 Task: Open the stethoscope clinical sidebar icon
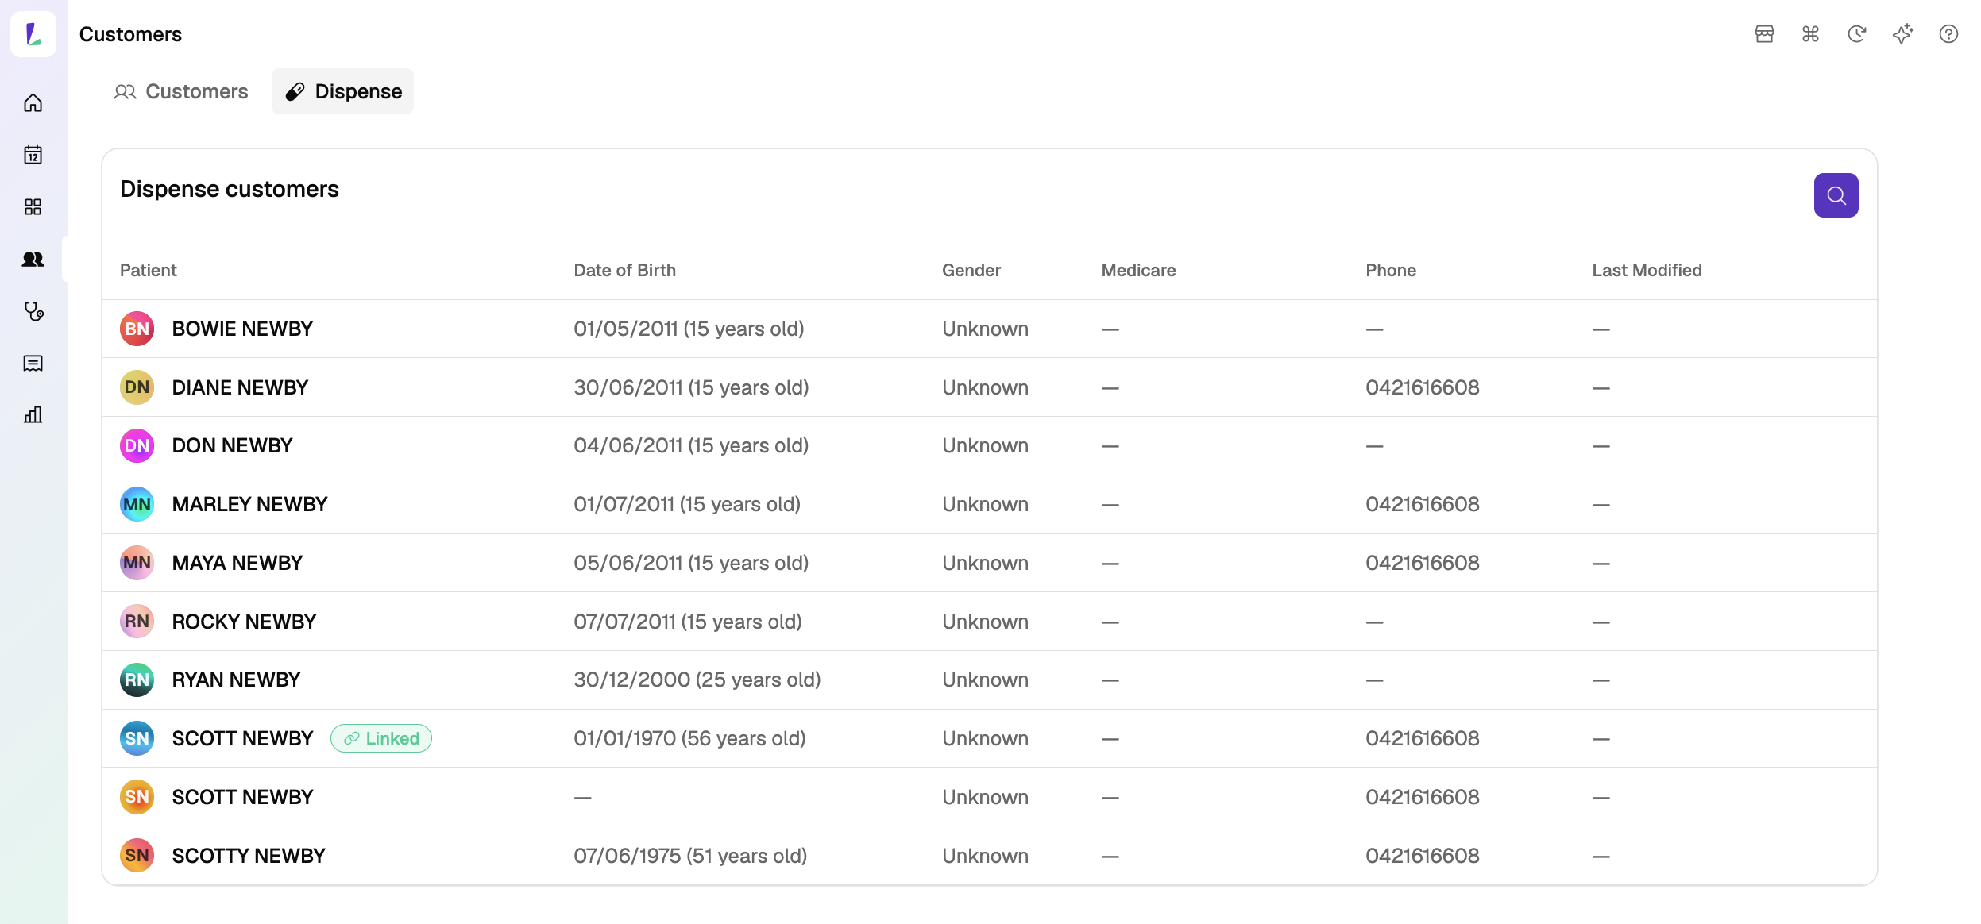(33, 311)
